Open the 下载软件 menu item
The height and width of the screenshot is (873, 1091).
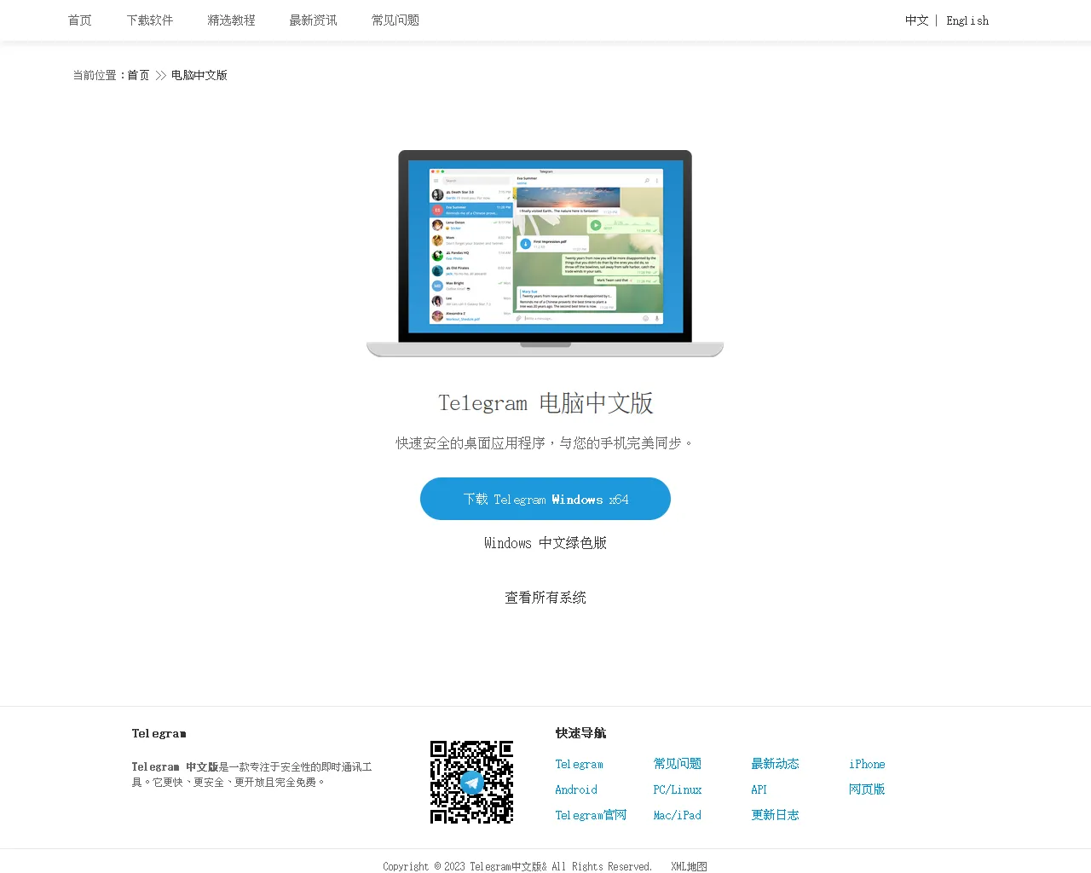[150, 20]
